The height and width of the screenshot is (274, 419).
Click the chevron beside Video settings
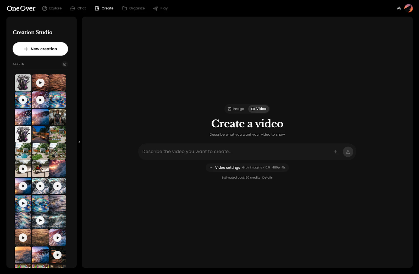[x=211, y=168]
